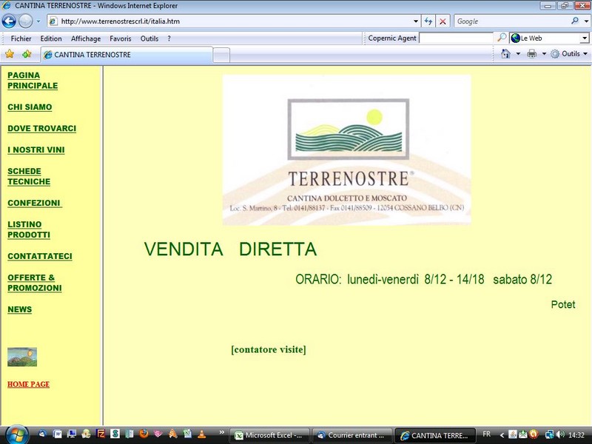Click the [contatore visite] text
Image resolution: width=592 pixels, height=444 pixels.
point(269,349)
